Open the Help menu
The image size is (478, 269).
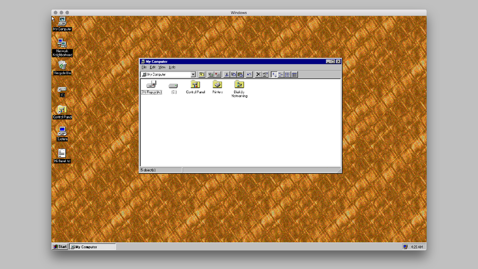click(x=172, y=67)
